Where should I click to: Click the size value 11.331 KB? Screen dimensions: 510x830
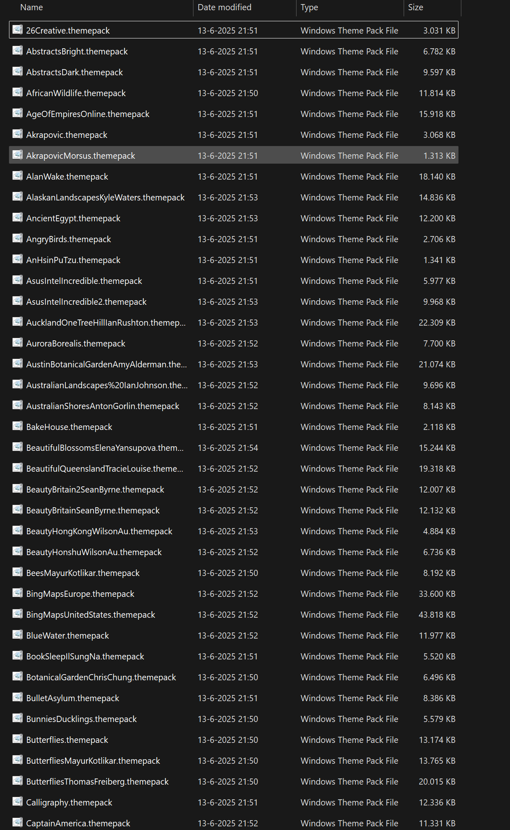click(437, 823)
